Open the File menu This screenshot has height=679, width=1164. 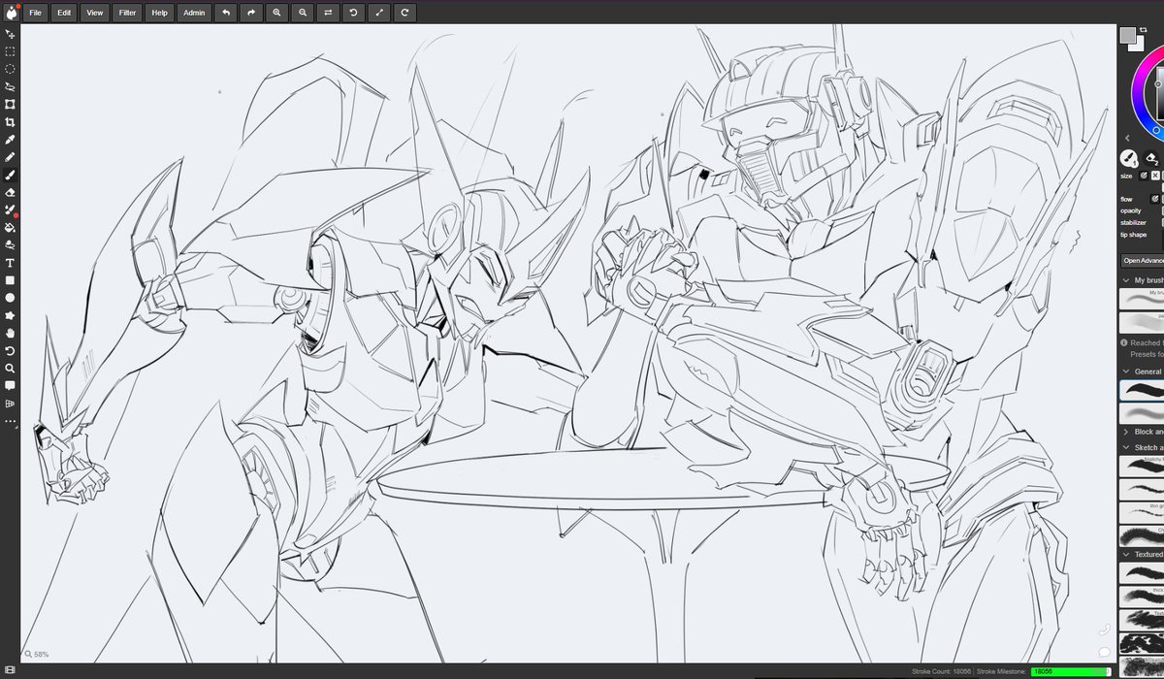point(35,13)
